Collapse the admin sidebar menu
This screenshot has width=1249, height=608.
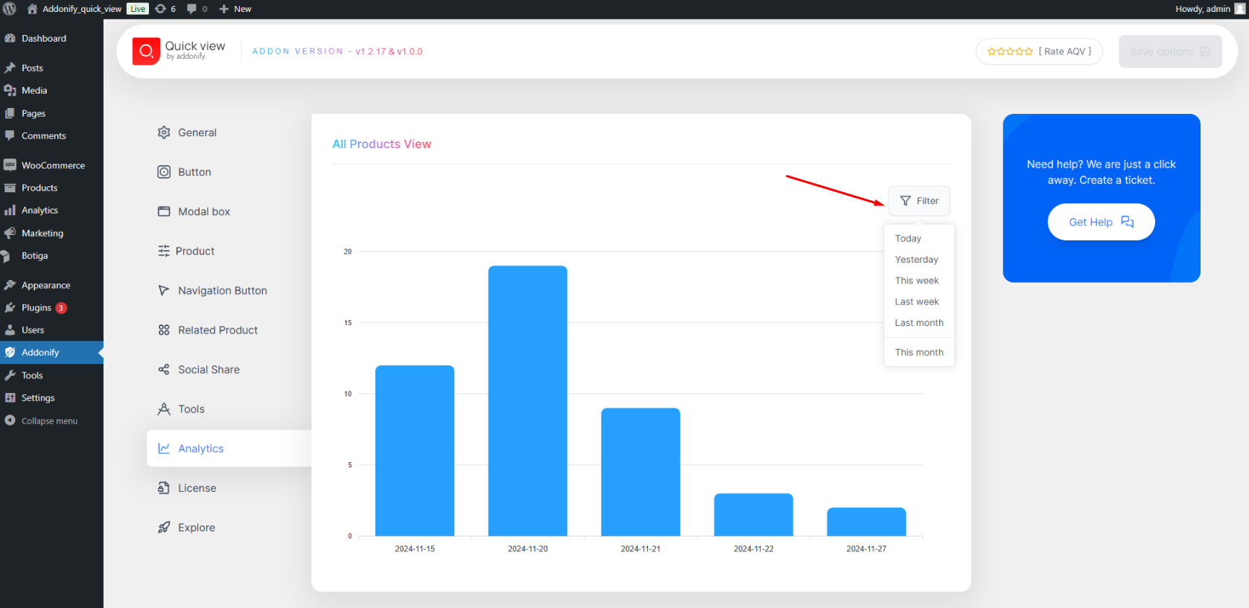click(x=49, y=421)
